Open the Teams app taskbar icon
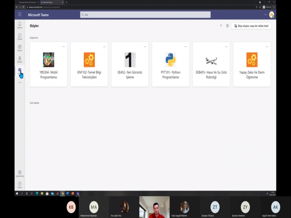This screenshot has height=218, width=291. [x=78, y=193]
